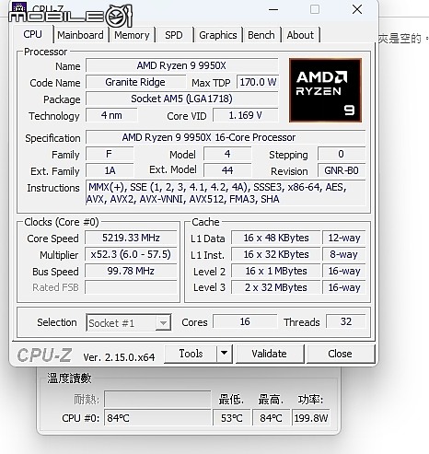Viewport: 429px width, 454px height.
Task: Click the L1 Inst. 16 x 32 KBytes value
Action: pos(276,254)
